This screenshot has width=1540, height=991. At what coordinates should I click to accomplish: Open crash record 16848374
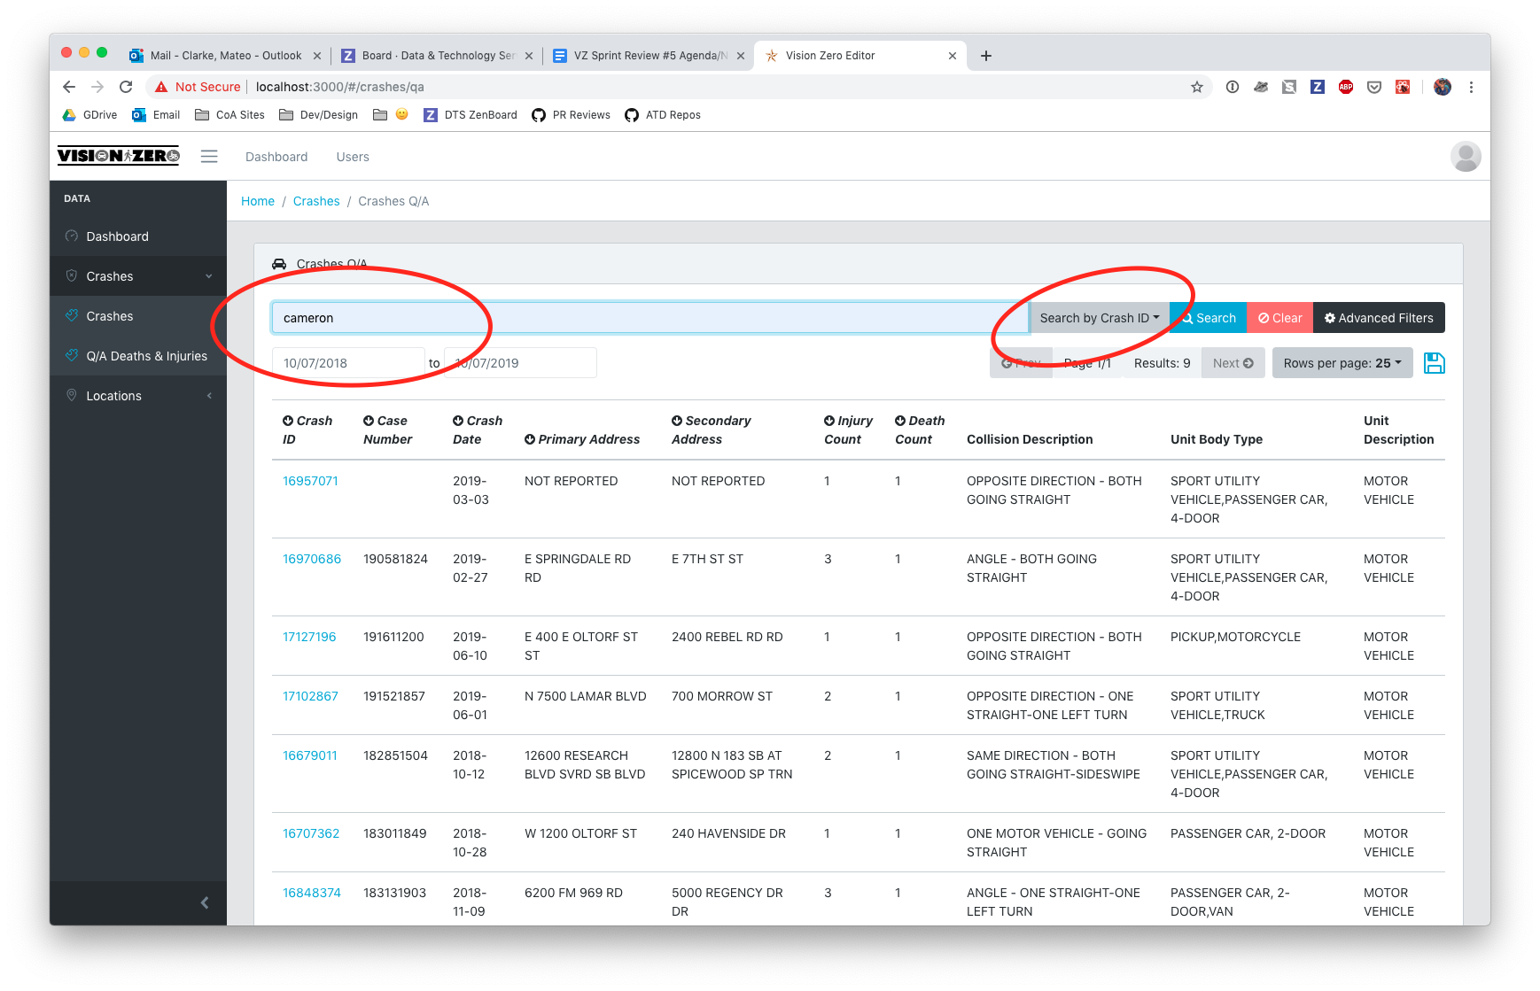pos(311,893)
